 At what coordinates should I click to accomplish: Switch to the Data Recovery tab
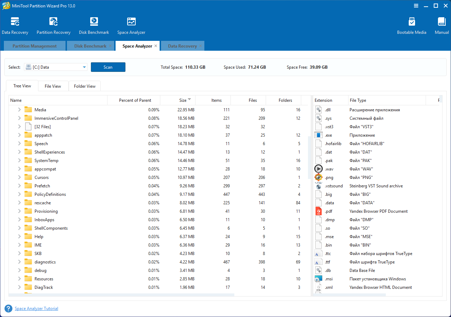click(182, 46)
